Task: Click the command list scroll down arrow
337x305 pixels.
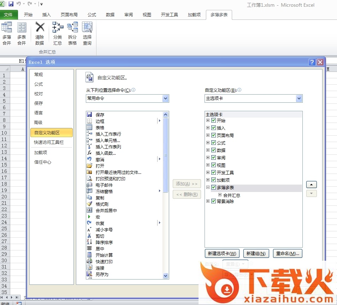Action: click(165, 276)
